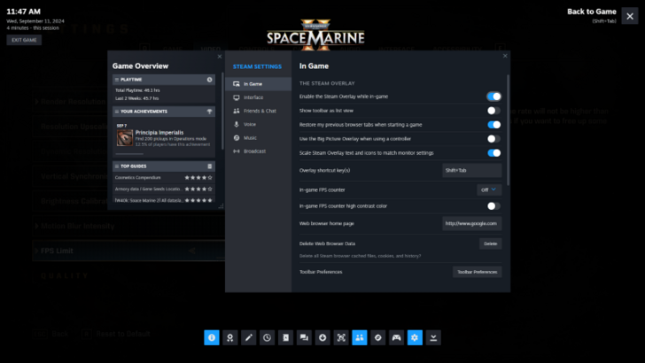Toggle Scale Steam Overlay text and icons
The image size is (645, 363).
pyautogui.click(x=493, y=153)
